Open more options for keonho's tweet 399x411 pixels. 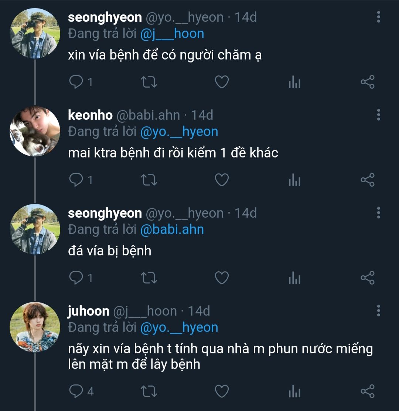tap(378, 115)
